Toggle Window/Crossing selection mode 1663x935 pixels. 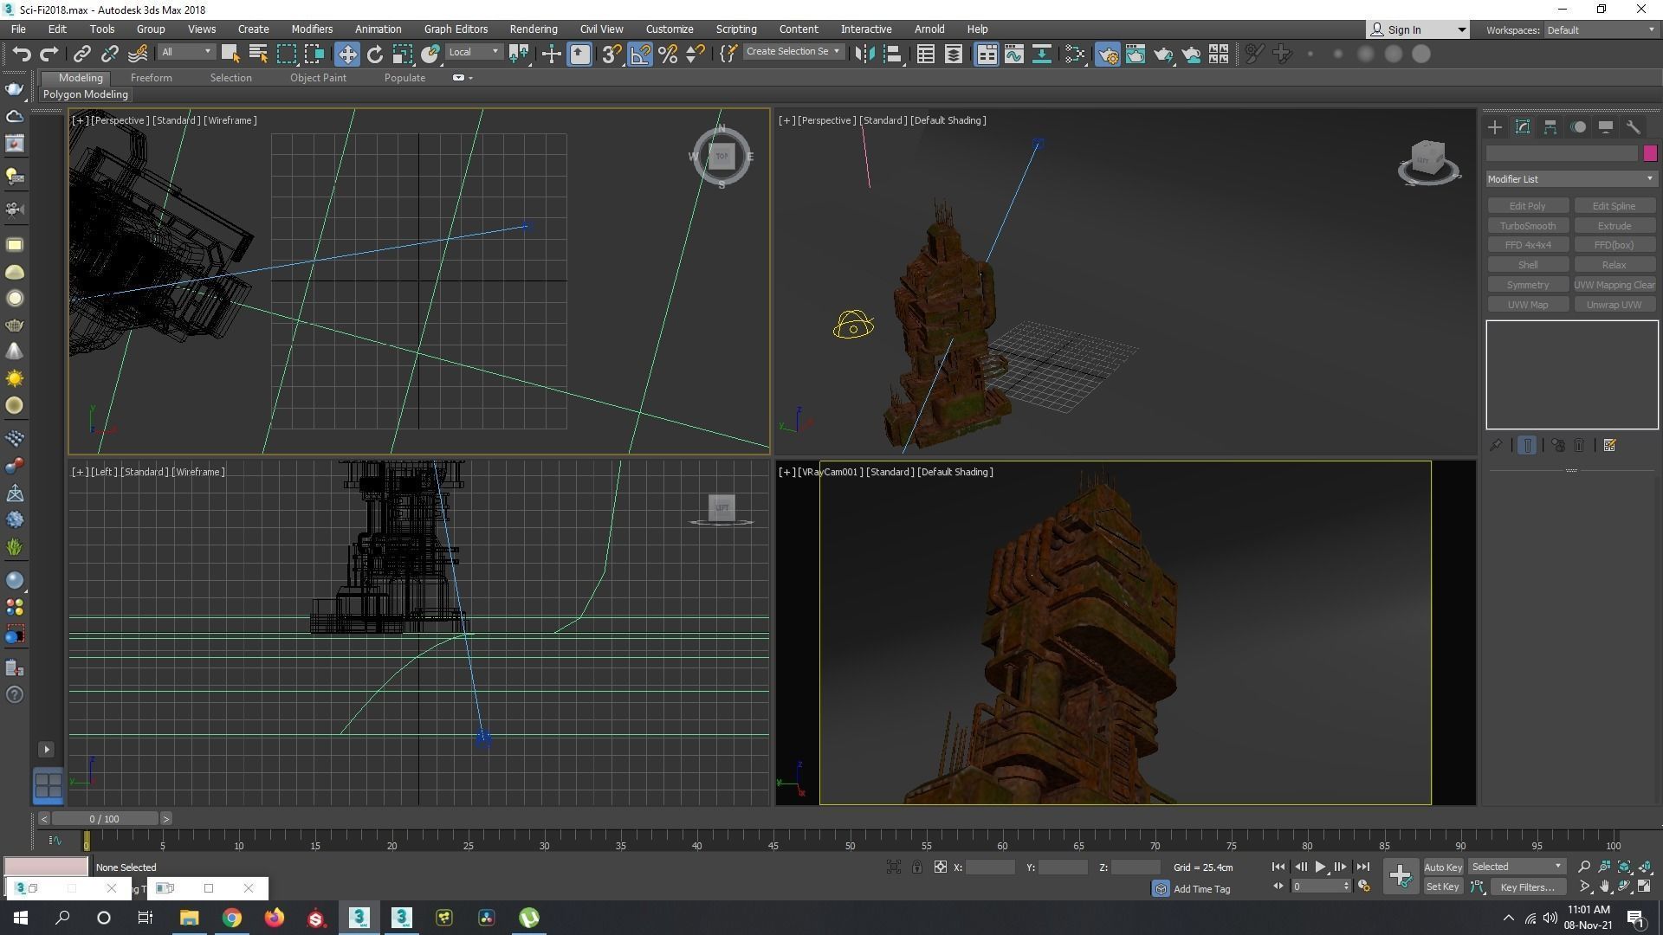tap(314, 54)
